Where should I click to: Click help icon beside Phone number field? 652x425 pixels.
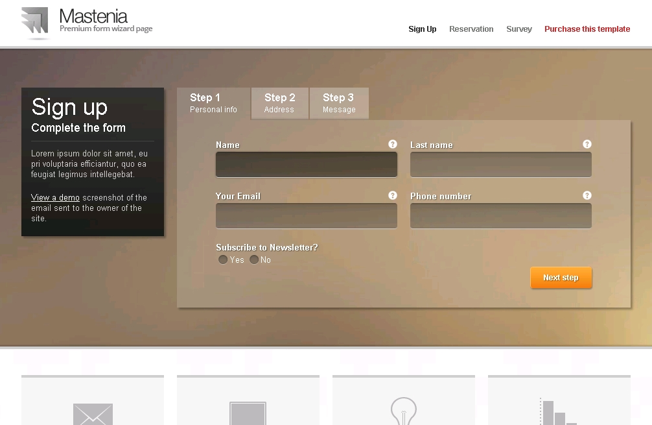click(x=587, y=195)
